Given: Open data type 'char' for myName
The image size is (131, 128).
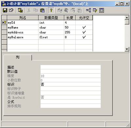Looking at the screenshot, I should [x=51, y=27].
